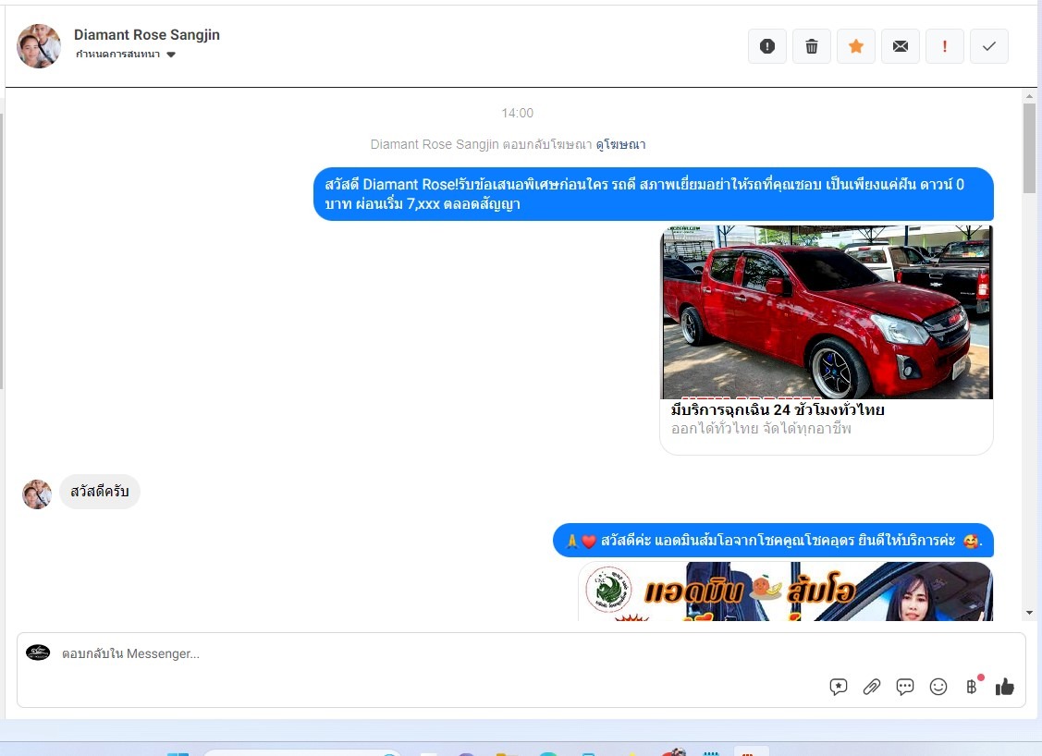1042x756 pixels.
Task: Insert starred quick reply bubble icon
Action: coord(838,687)
